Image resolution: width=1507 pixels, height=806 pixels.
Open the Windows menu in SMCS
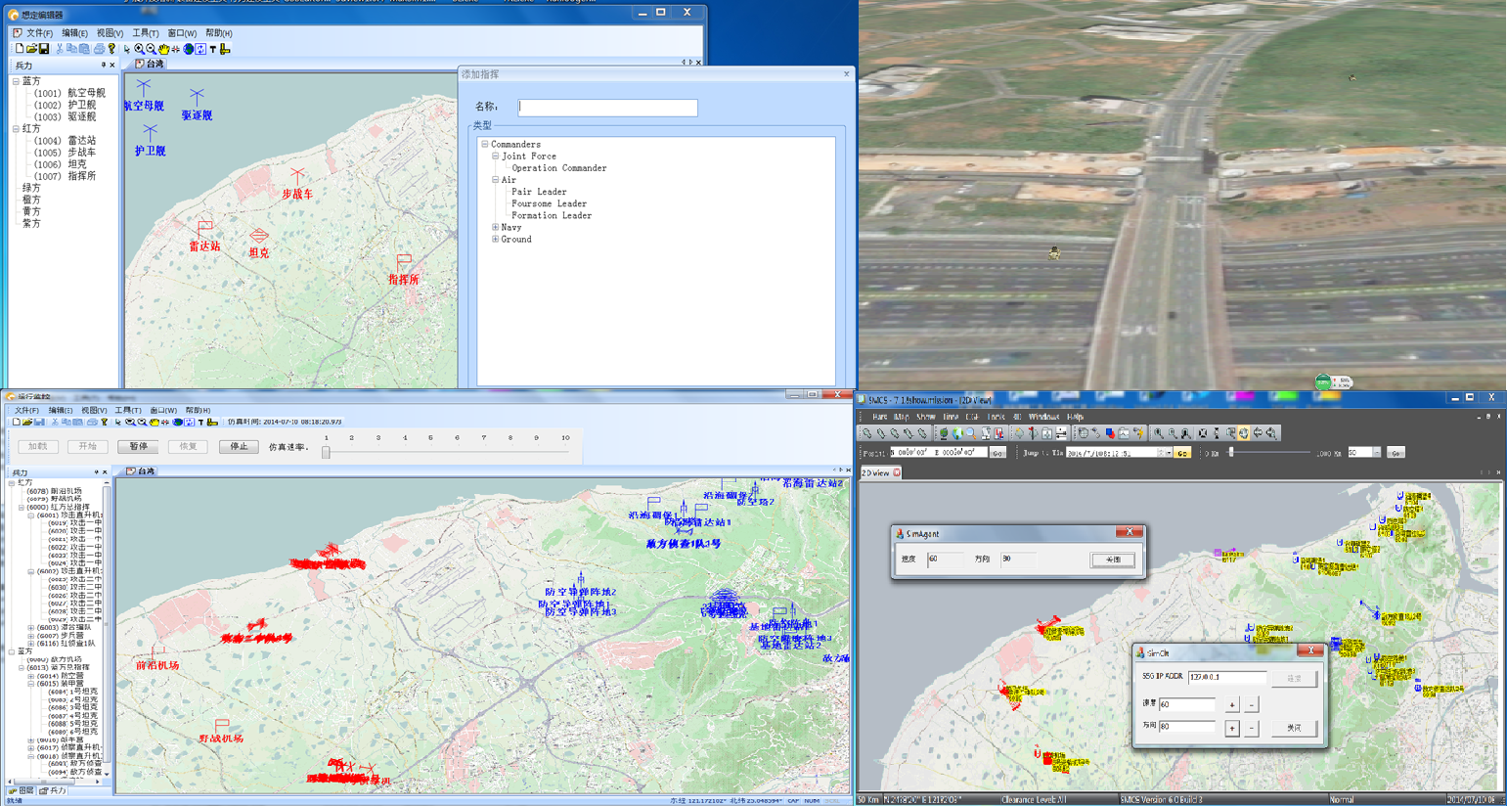(1042, 417)
